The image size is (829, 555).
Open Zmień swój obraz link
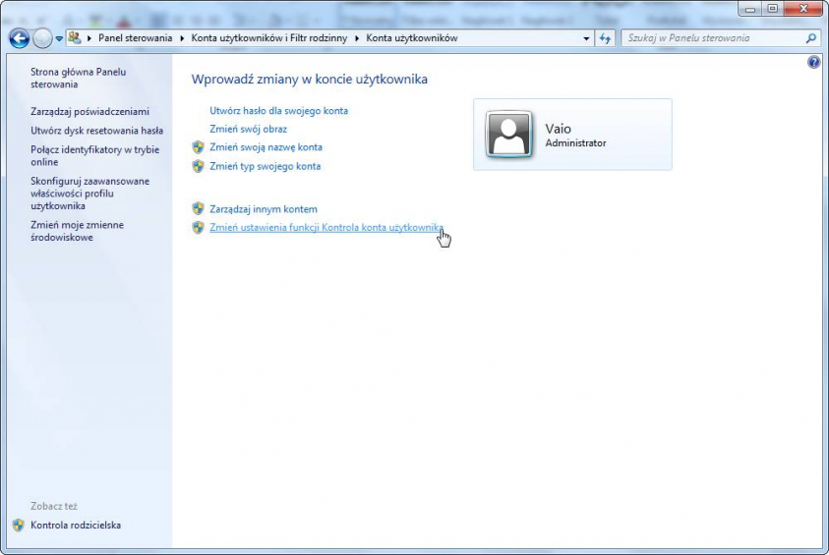coord(248,129)
